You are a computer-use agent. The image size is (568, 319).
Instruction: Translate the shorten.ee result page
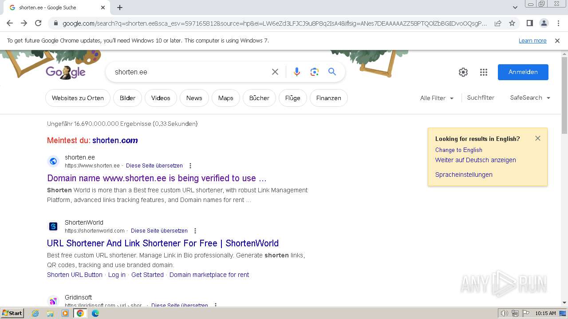[x=154, y=166]
